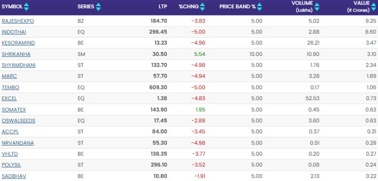Open SHRIKANHA stock link

click(x=16, y=54)
